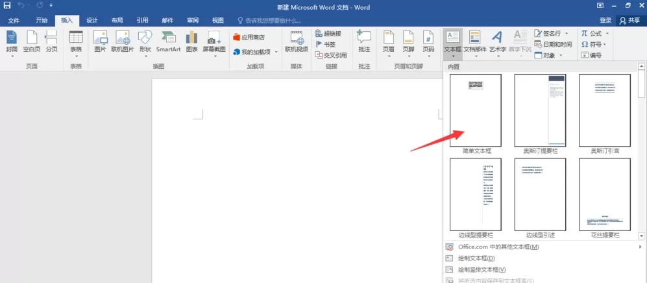647x283 pixels.
Task: Switch to the 布局 tab
Action: (x=117, y=20)
